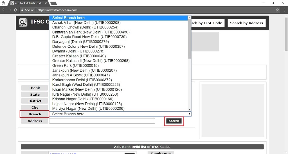Click the District field label
Viewport: 288px width, 154px height.
click(x=35, y=101)
